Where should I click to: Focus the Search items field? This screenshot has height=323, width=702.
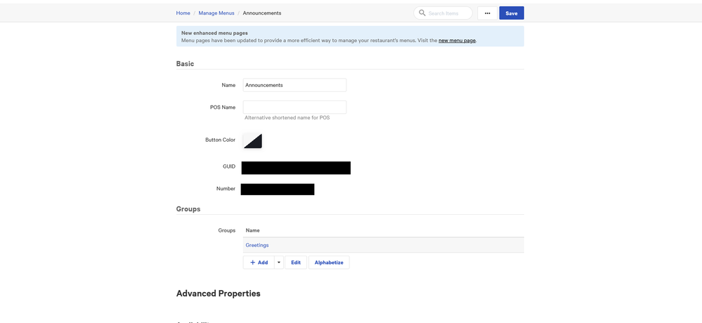click(x=448, y=13)
